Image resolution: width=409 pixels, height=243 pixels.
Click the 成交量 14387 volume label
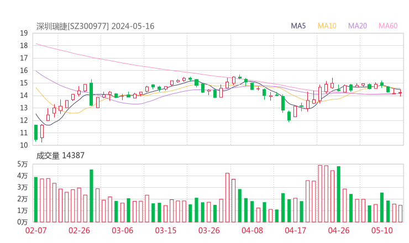pyautogui.click(x=60, y=156)
